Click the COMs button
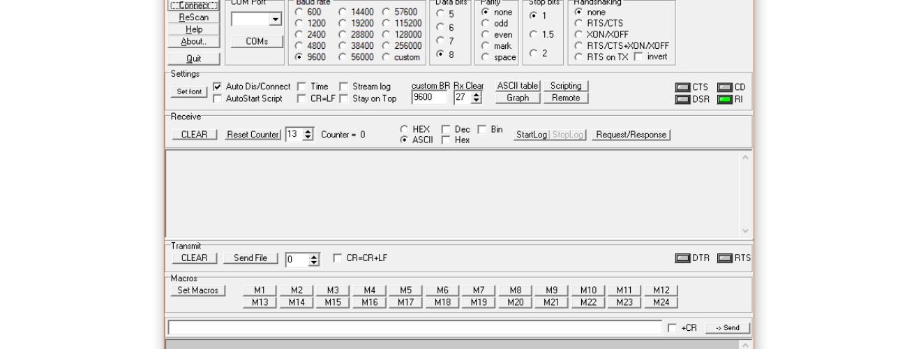 [257, 41]
